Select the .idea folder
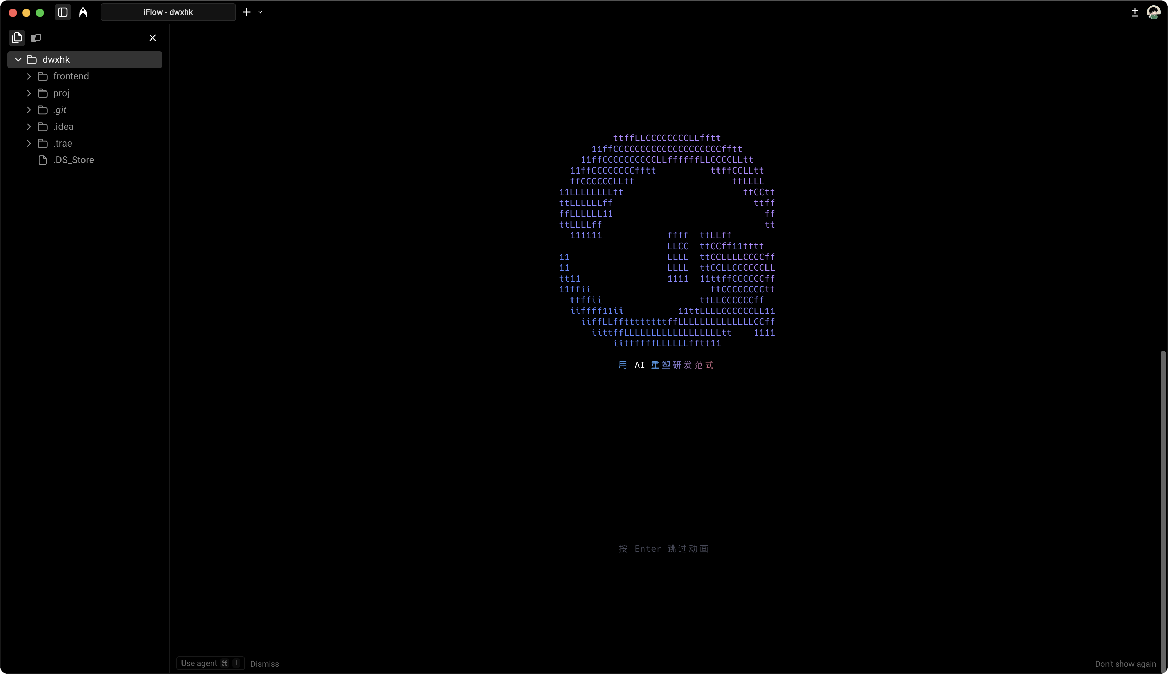Viewport: 1168px width, 674px height. 64,126
